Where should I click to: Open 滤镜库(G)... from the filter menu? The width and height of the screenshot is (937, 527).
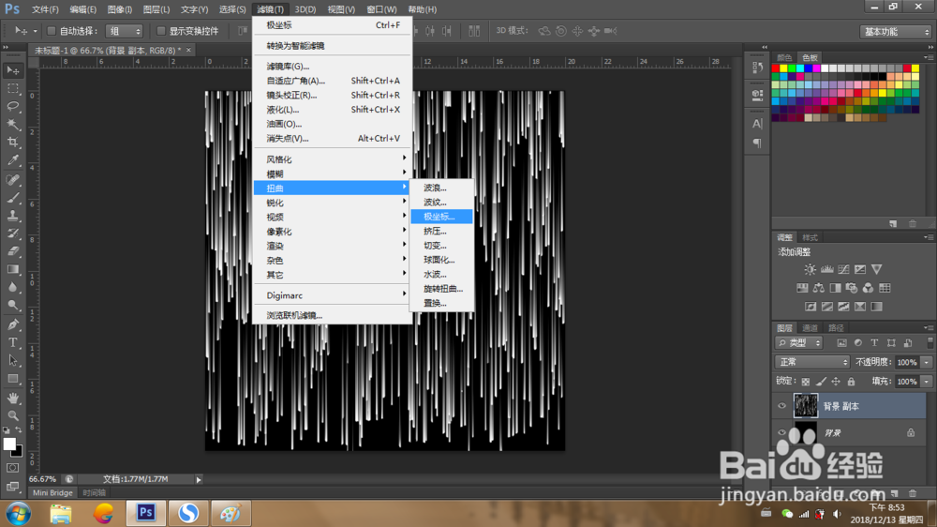coord(333,66)
